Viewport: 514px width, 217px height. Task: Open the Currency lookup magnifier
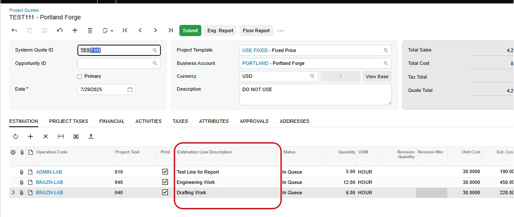coord(312,76)
